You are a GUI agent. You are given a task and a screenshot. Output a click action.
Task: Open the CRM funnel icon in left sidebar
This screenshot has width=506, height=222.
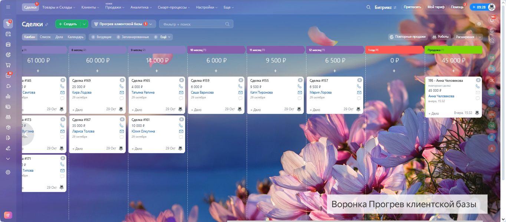(8, 24)
